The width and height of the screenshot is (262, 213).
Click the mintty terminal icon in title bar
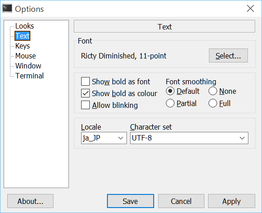tap(7, 8)
